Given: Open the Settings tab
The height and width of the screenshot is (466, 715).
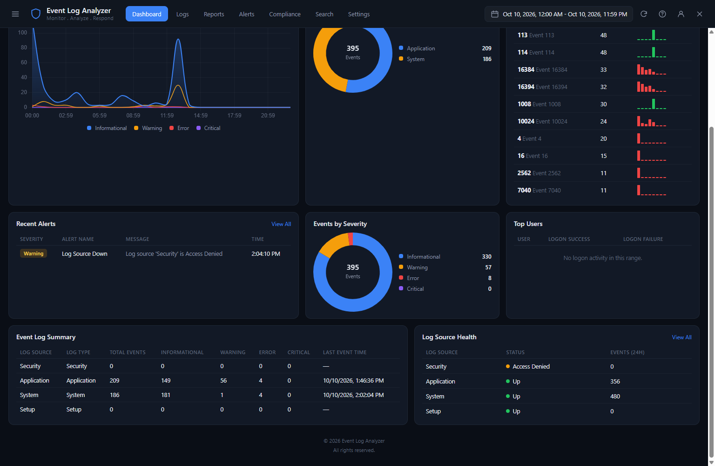Looking at the screenshot, I should point(359,14).
